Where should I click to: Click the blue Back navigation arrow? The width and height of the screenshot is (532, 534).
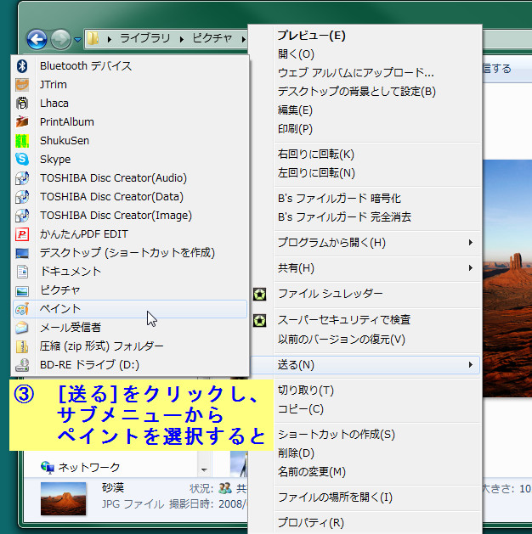[37, 39]
